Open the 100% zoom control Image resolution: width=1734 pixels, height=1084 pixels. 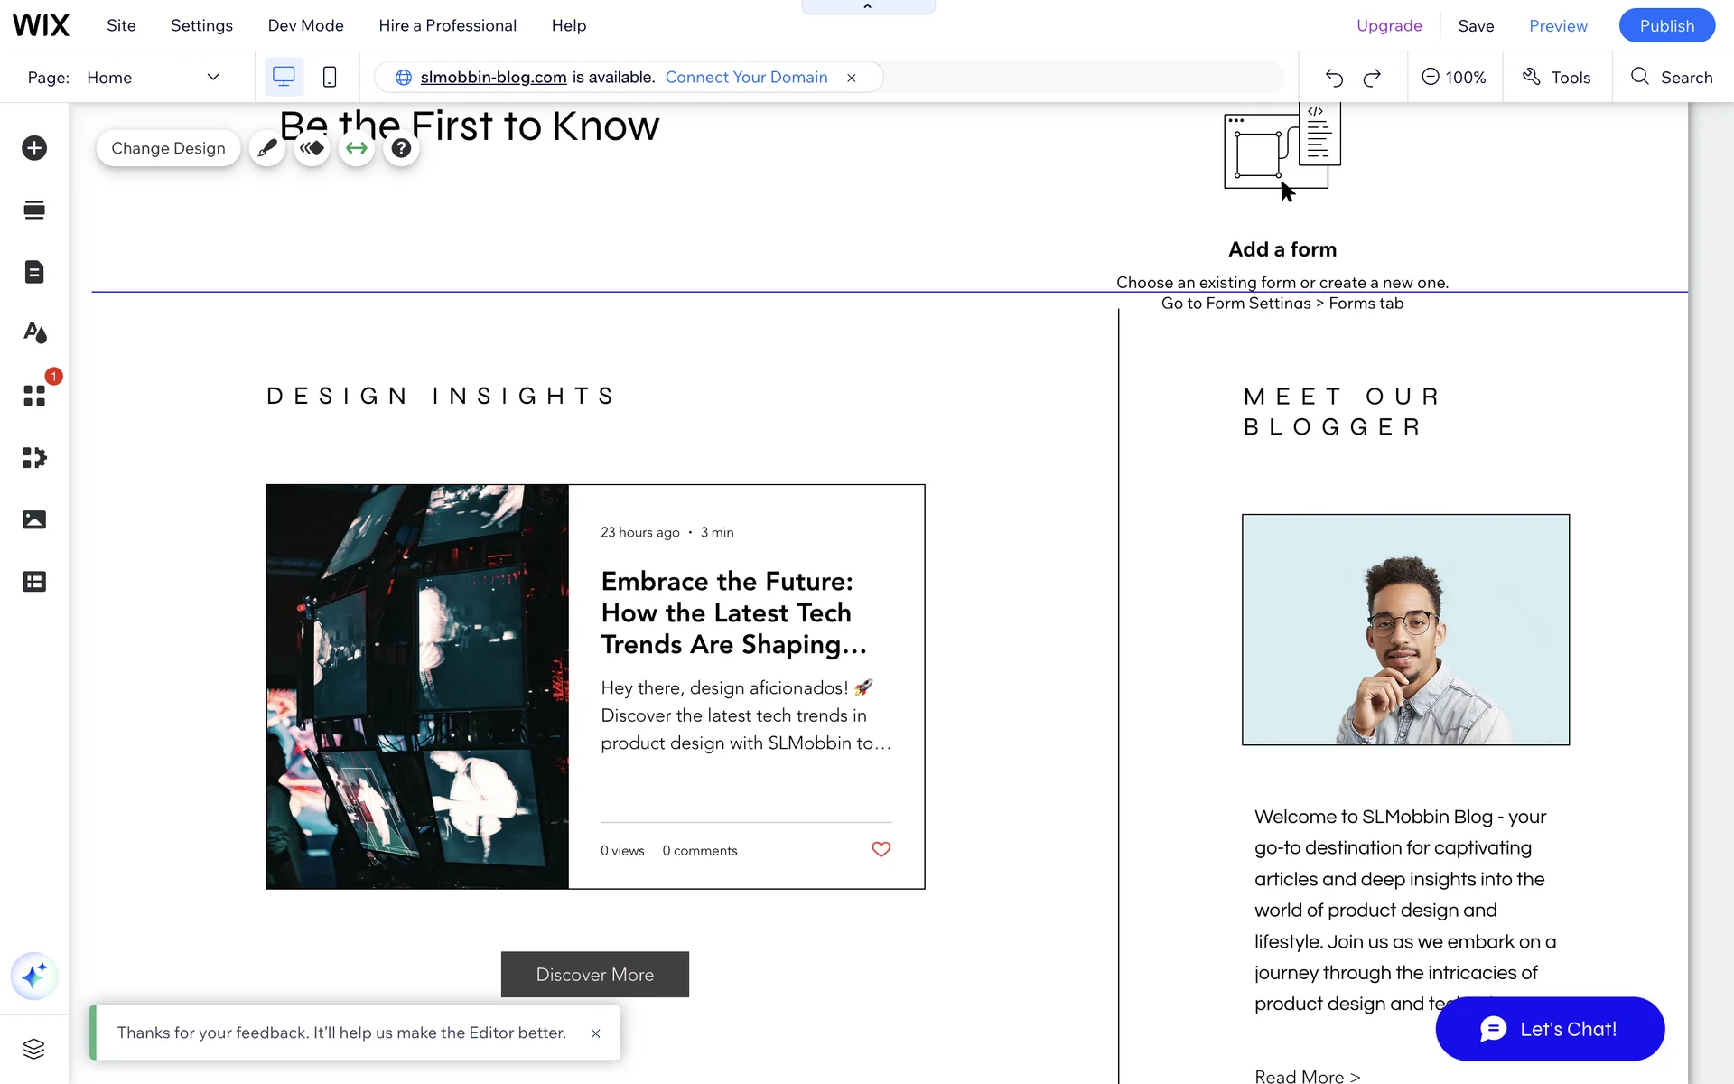[x=1453, y=78]
